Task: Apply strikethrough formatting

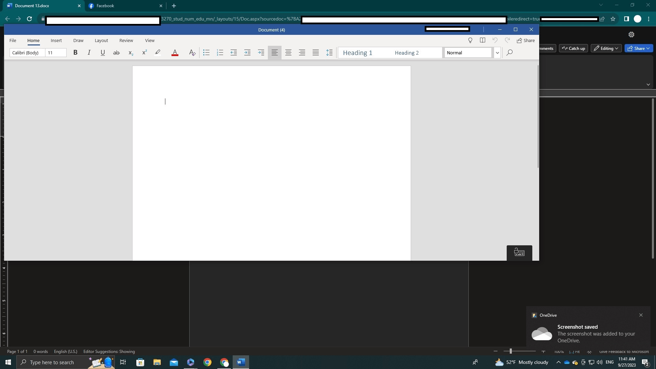Action: pos(116,53)
